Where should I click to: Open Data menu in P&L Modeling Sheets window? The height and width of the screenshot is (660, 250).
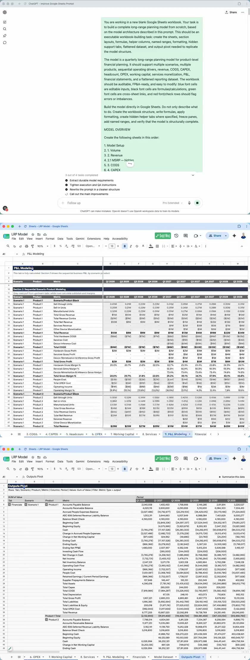60,239
